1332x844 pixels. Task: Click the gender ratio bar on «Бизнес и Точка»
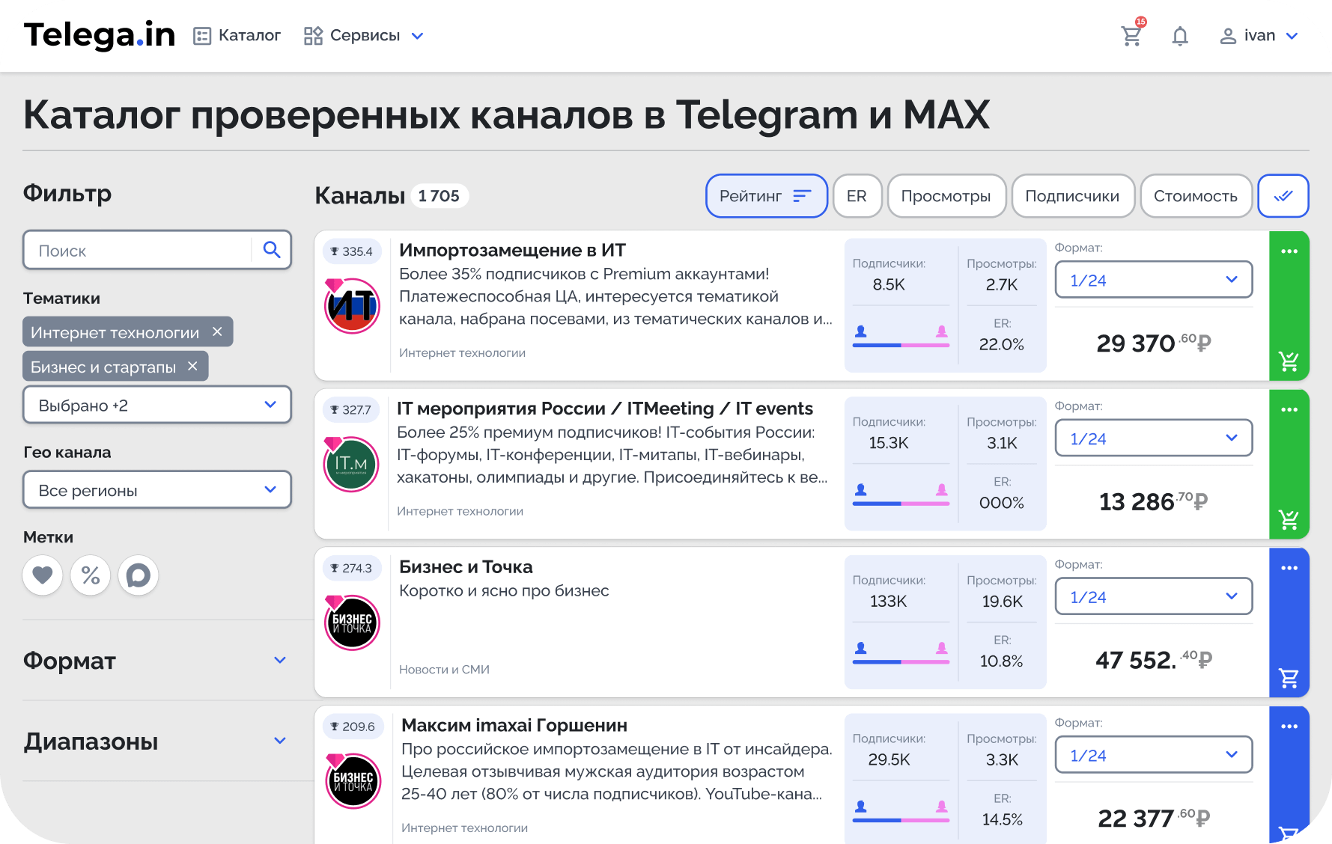[x=901, y=661]
